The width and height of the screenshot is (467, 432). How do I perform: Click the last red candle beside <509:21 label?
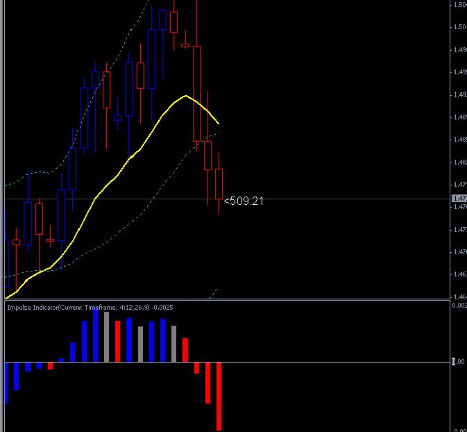[219, 183]
